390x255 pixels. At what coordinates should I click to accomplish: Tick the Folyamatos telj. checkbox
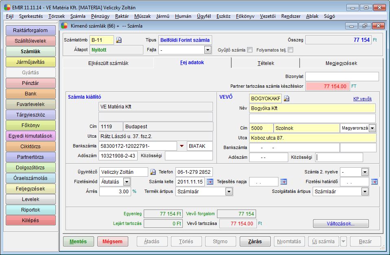point(290,50)
